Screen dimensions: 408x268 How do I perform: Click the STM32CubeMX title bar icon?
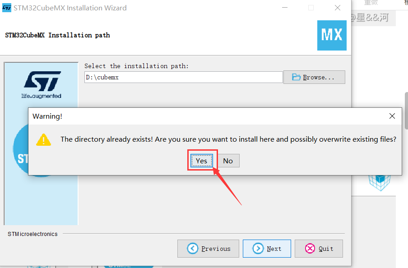click(6, 8)
